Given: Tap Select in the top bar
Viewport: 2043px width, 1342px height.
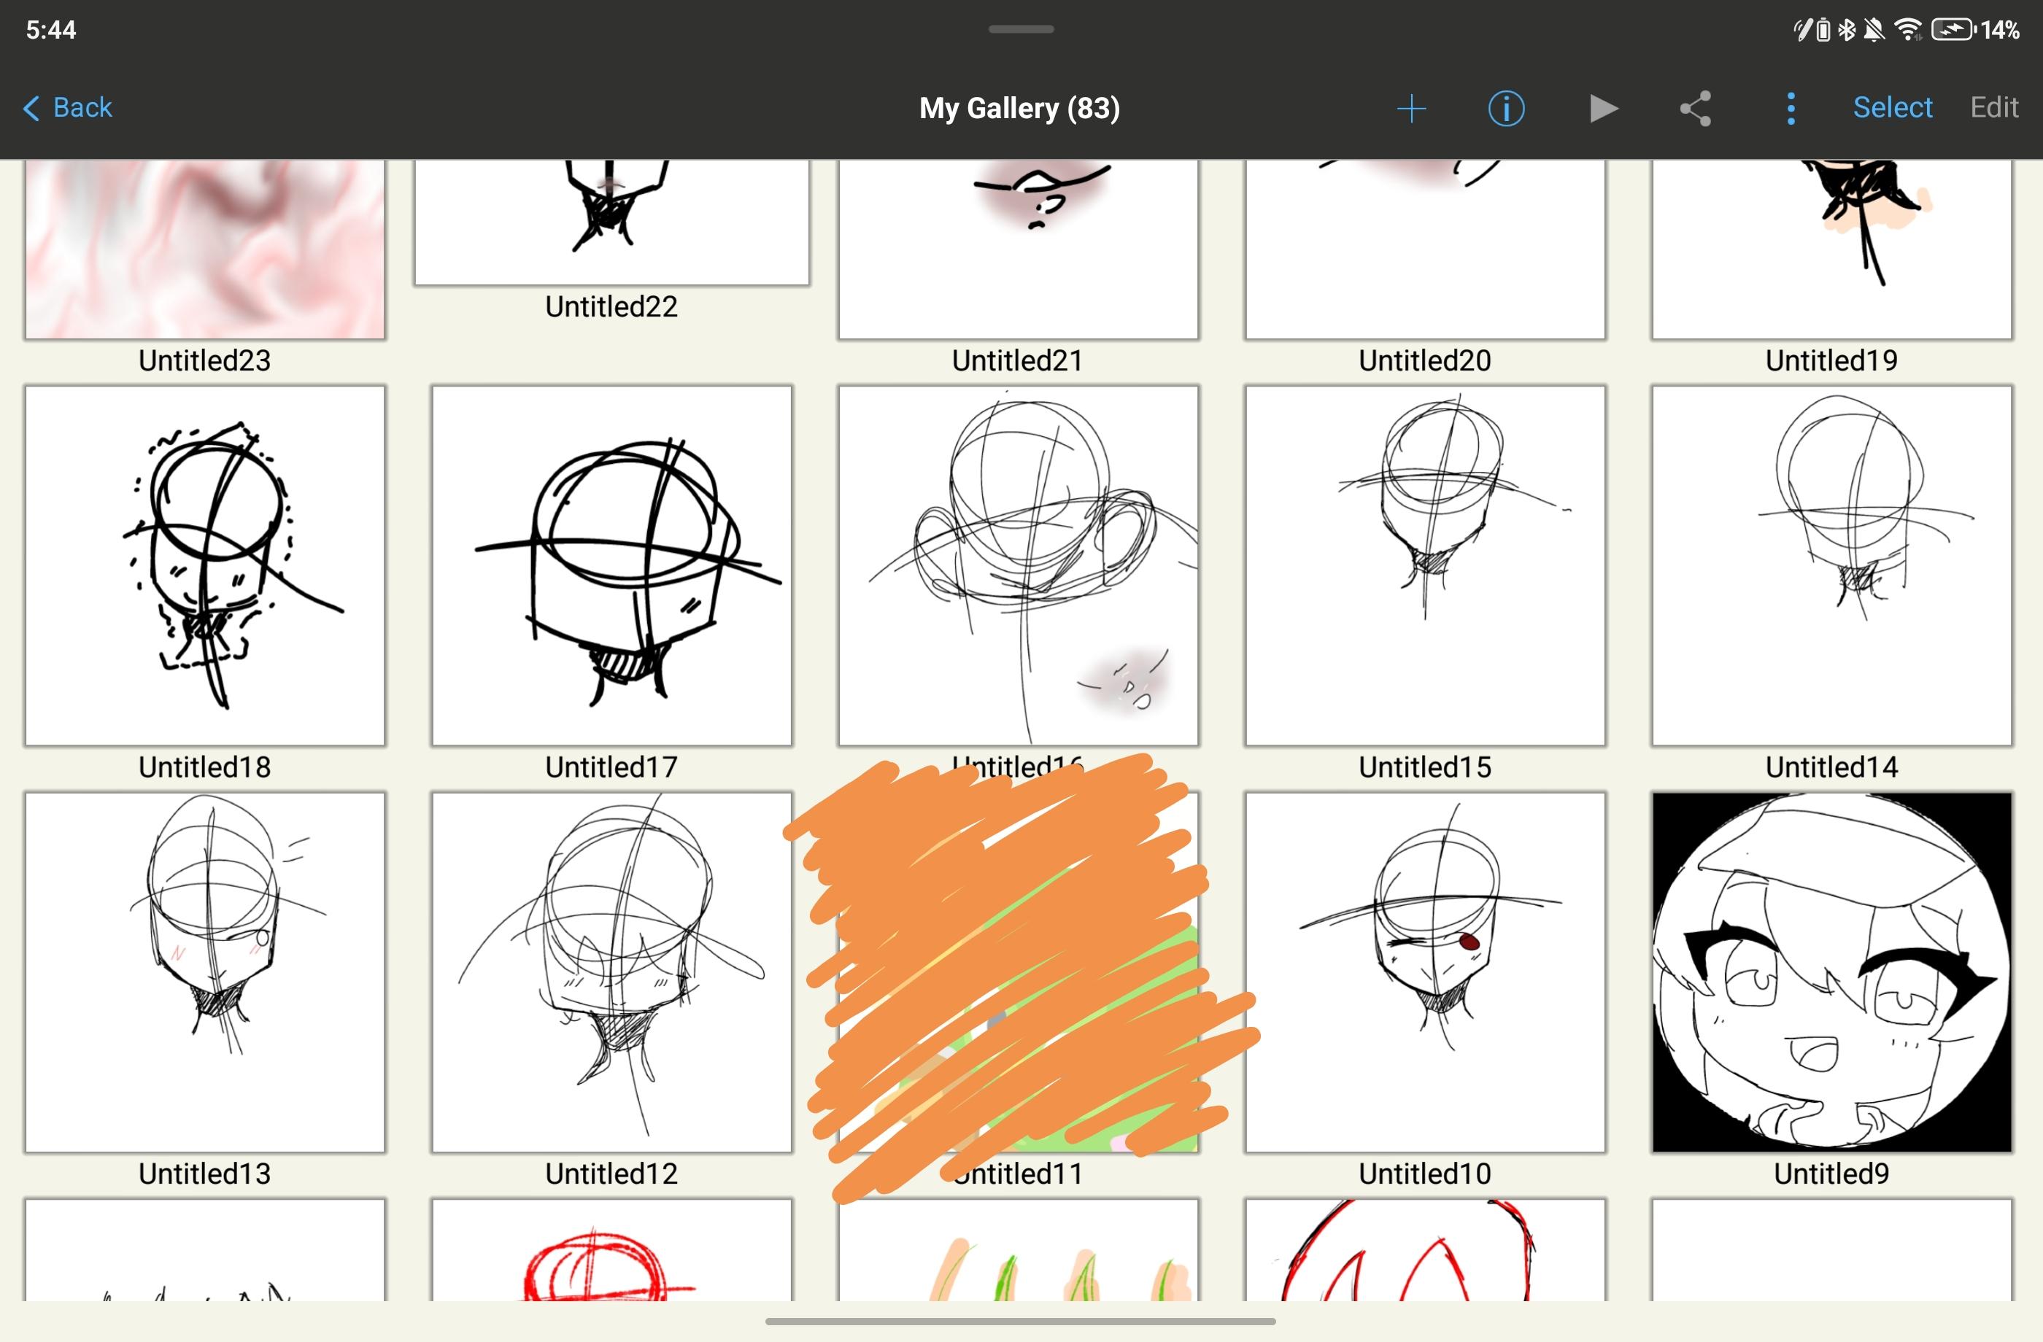Looking at the screenshot, I should tap(1892, 108).
